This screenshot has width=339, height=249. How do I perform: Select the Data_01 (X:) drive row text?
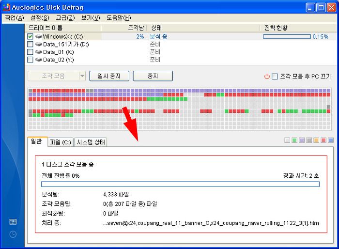pos(59,52)
